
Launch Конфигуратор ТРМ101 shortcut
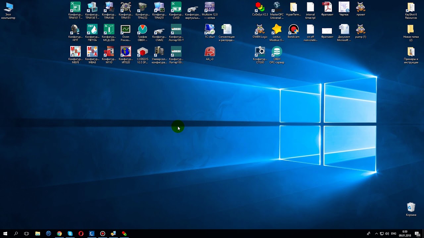(75, 11)
